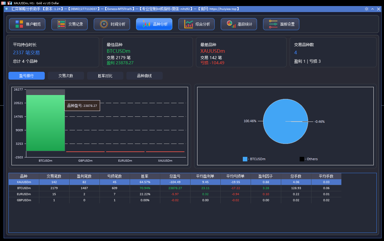Select the 品种分析 symbol analysis tab

(x=154, y=24)
